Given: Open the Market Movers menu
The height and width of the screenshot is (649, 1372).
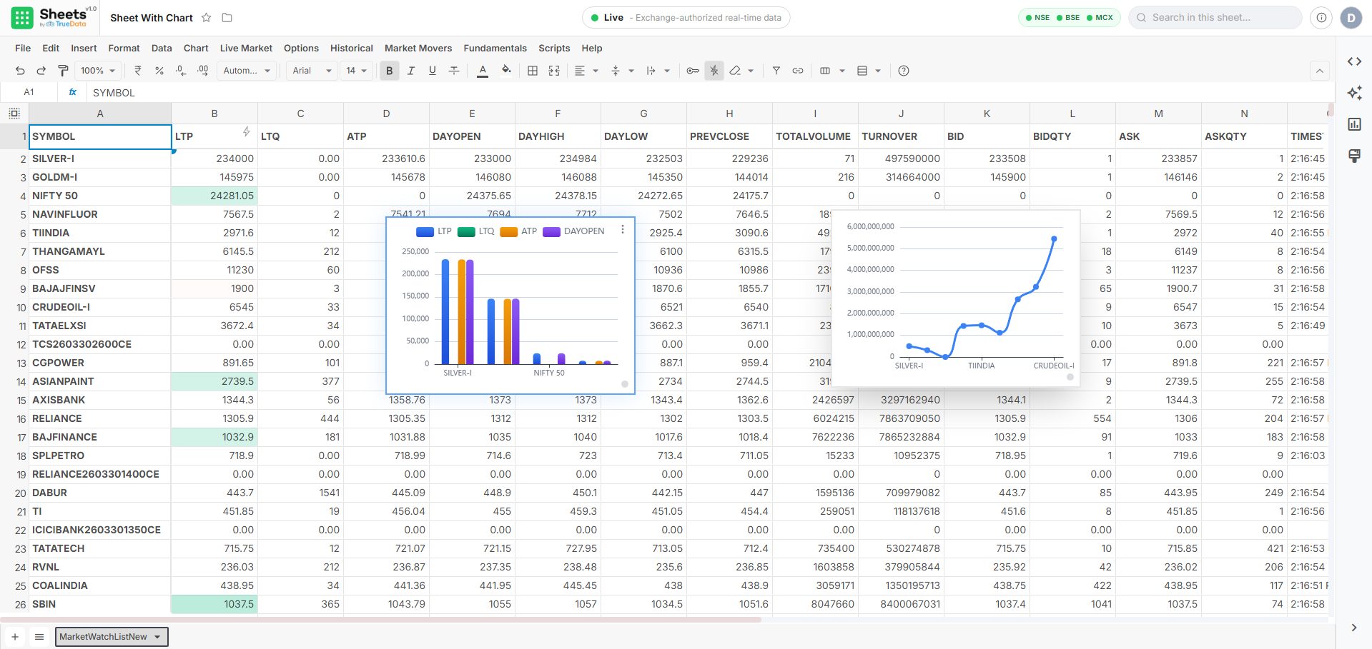Looking at the screenshot, I should coord(418,48).
